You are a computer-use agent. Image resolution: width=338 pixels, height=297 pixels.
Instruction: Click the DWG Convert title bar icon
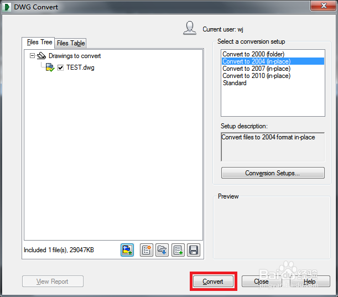click(7, 7)
